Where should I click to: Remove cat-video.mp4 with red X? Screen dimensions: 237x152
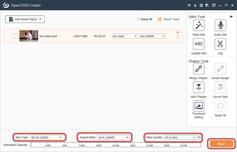(x=178, y=32)
